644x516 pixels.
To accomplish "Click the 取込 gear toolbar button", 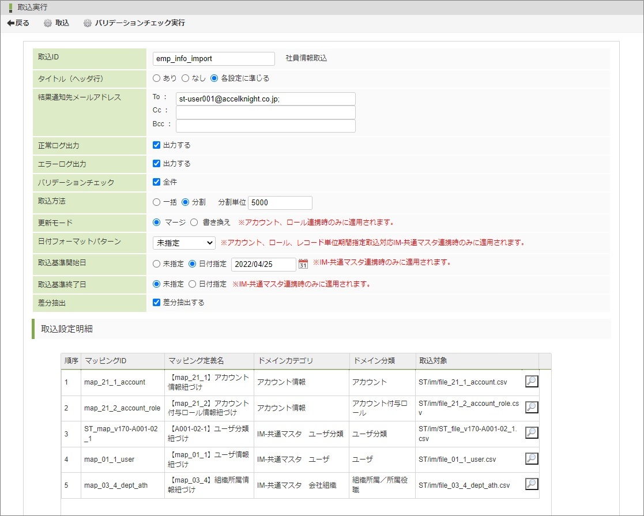I will tap(56, 23).
